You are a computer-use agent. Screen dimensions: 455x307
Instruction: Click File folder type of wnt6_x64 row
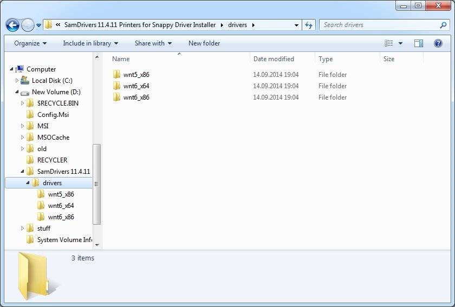[333, 86]
